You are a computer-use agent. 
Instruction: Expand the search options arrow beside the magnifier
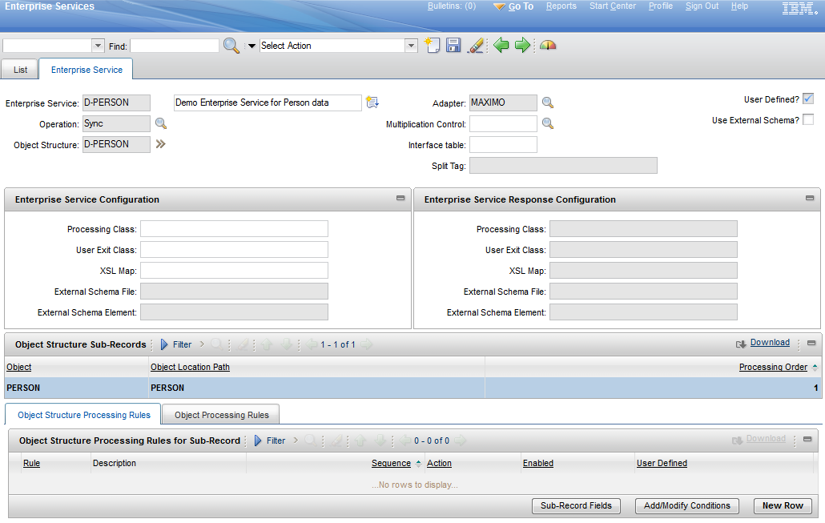pyautogui.click(x=251, y=46)
